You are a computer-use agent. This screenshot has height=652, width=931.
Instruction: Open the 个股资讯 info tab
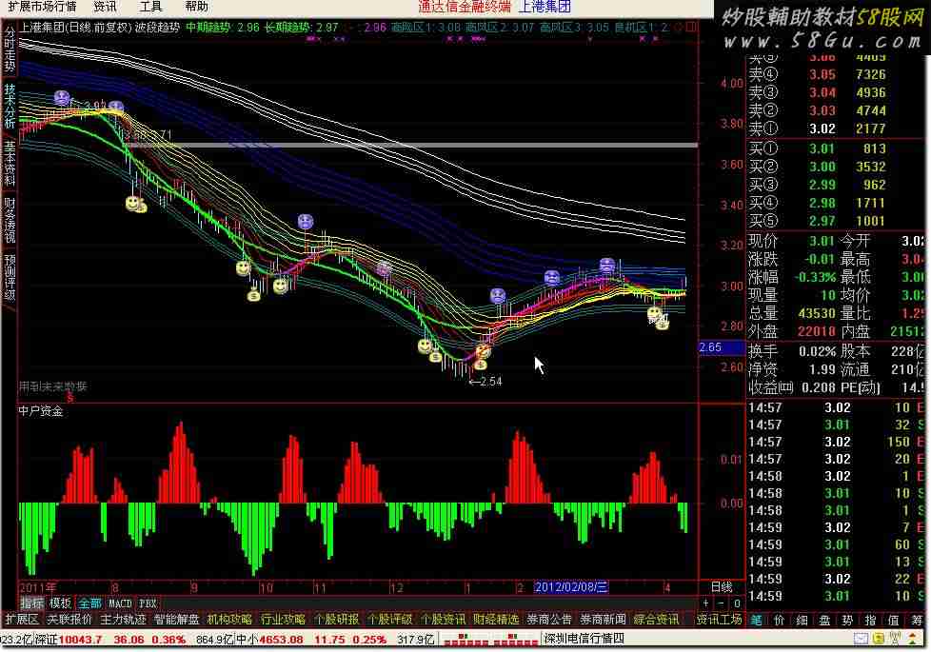[x=443, y=620]
